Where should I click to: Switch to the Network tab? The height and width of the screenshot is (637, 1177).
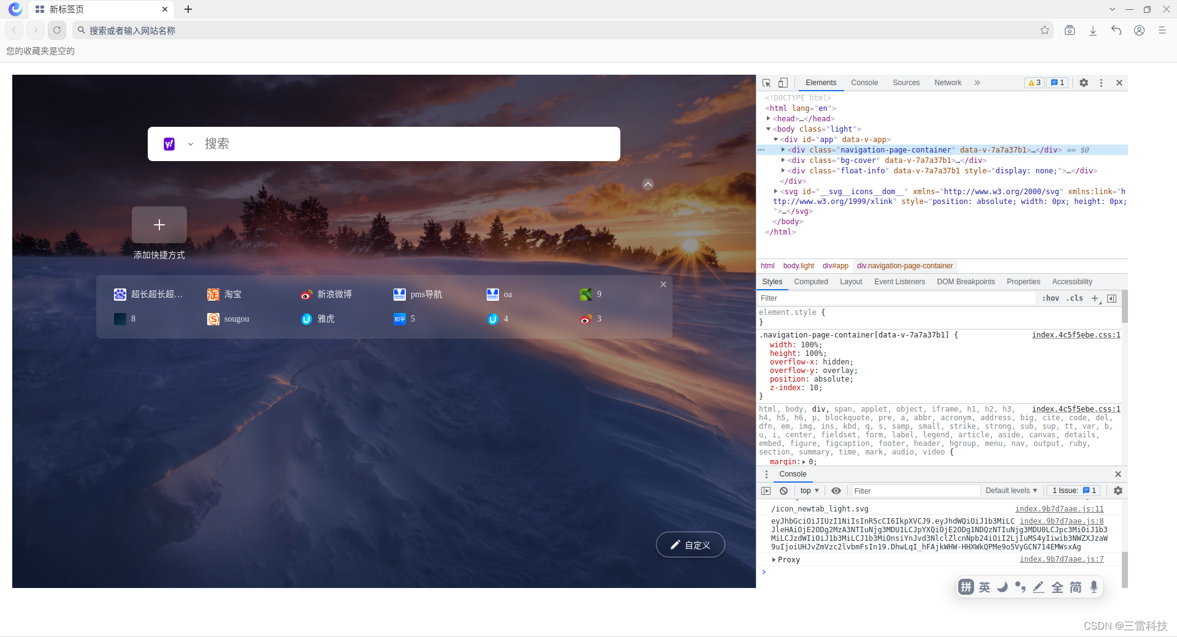click(947, 83)
